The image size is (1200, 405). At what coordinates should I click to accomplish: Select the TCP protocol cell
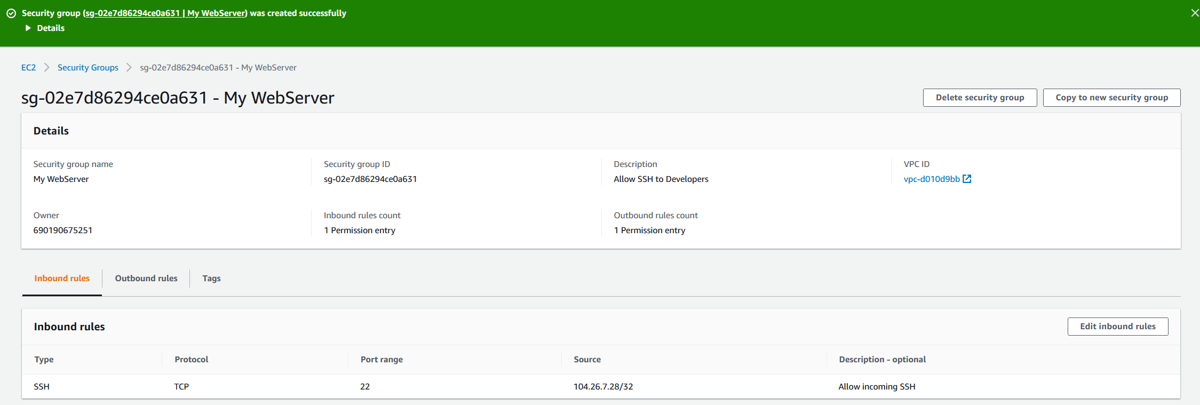[x=181, y=387]
